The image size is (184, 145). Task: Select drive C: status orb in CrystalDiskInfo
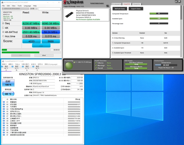coord(2,66)
